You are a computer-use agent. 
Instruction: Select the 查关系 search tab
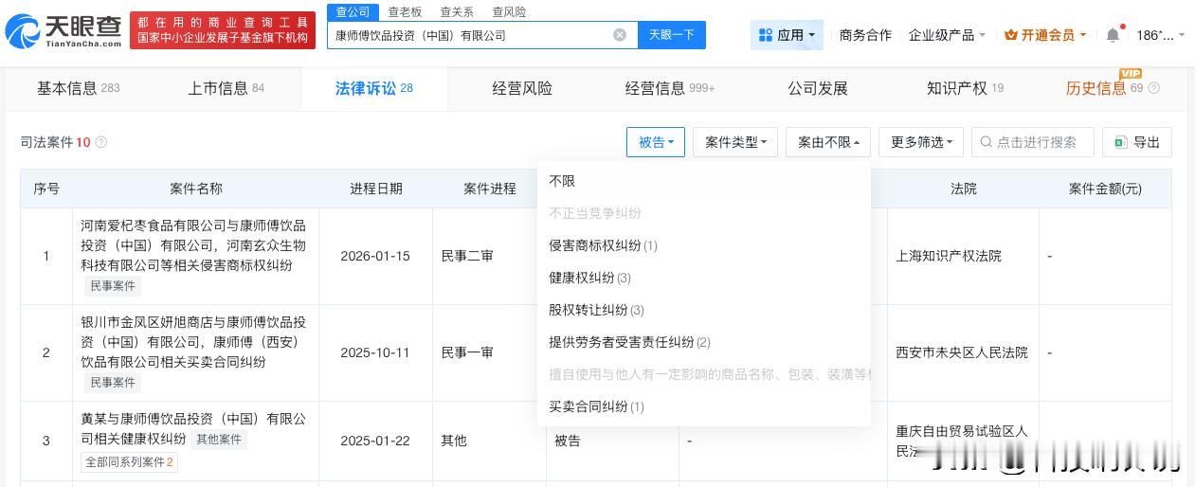(x=457, y=11)
